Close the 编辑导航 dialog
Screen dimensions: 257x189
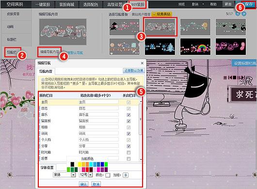click(x=142, y=63)
